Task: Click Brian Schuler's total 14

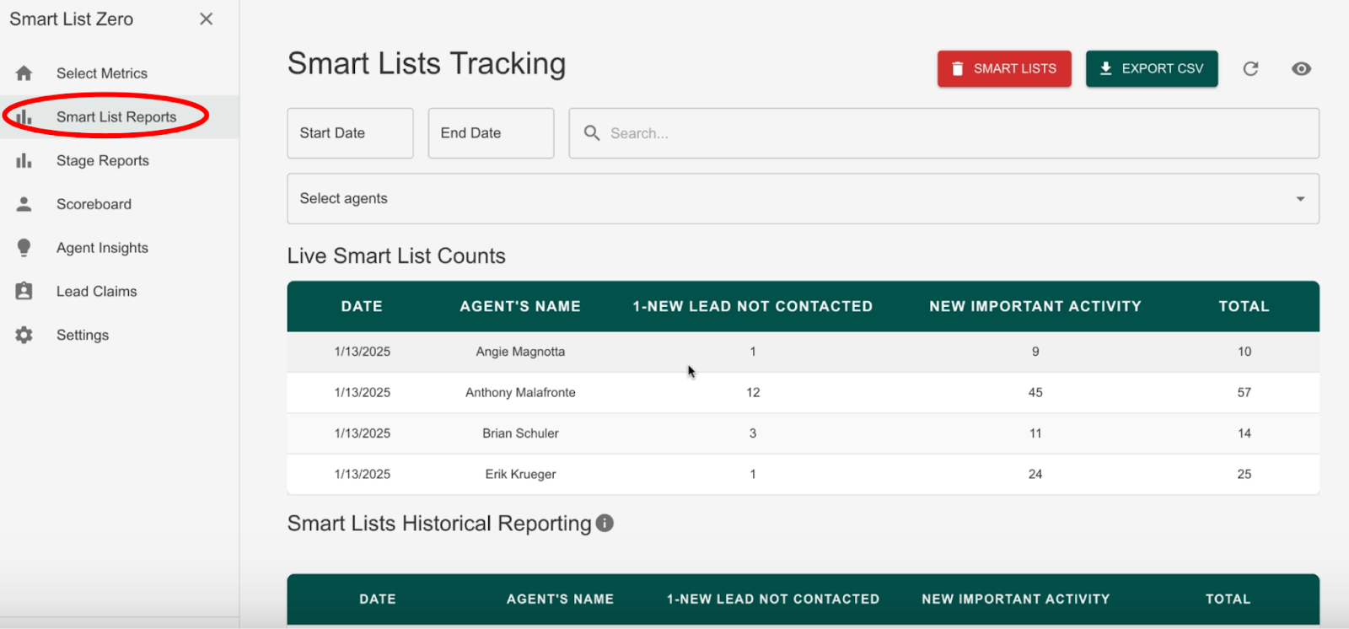Action: click(x=1244, y=433)
